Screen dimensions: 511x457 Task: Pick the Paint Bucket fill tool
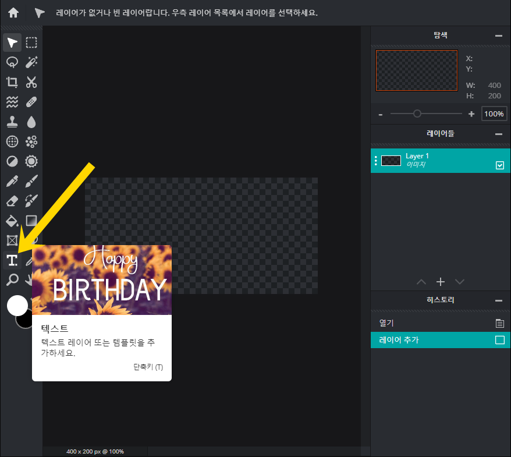click(x=12, y=221)
